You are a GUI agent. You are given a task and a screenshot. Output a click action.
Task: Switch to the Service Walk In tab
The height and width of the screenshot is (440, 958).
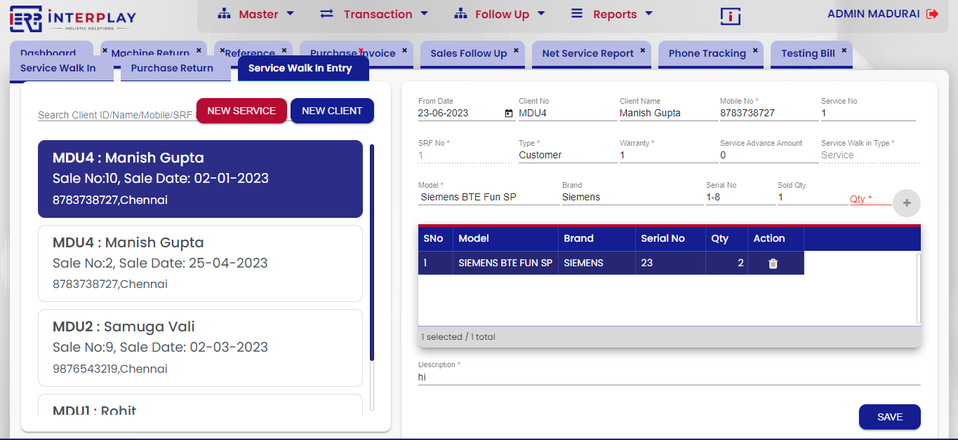[x=58, y=69]
